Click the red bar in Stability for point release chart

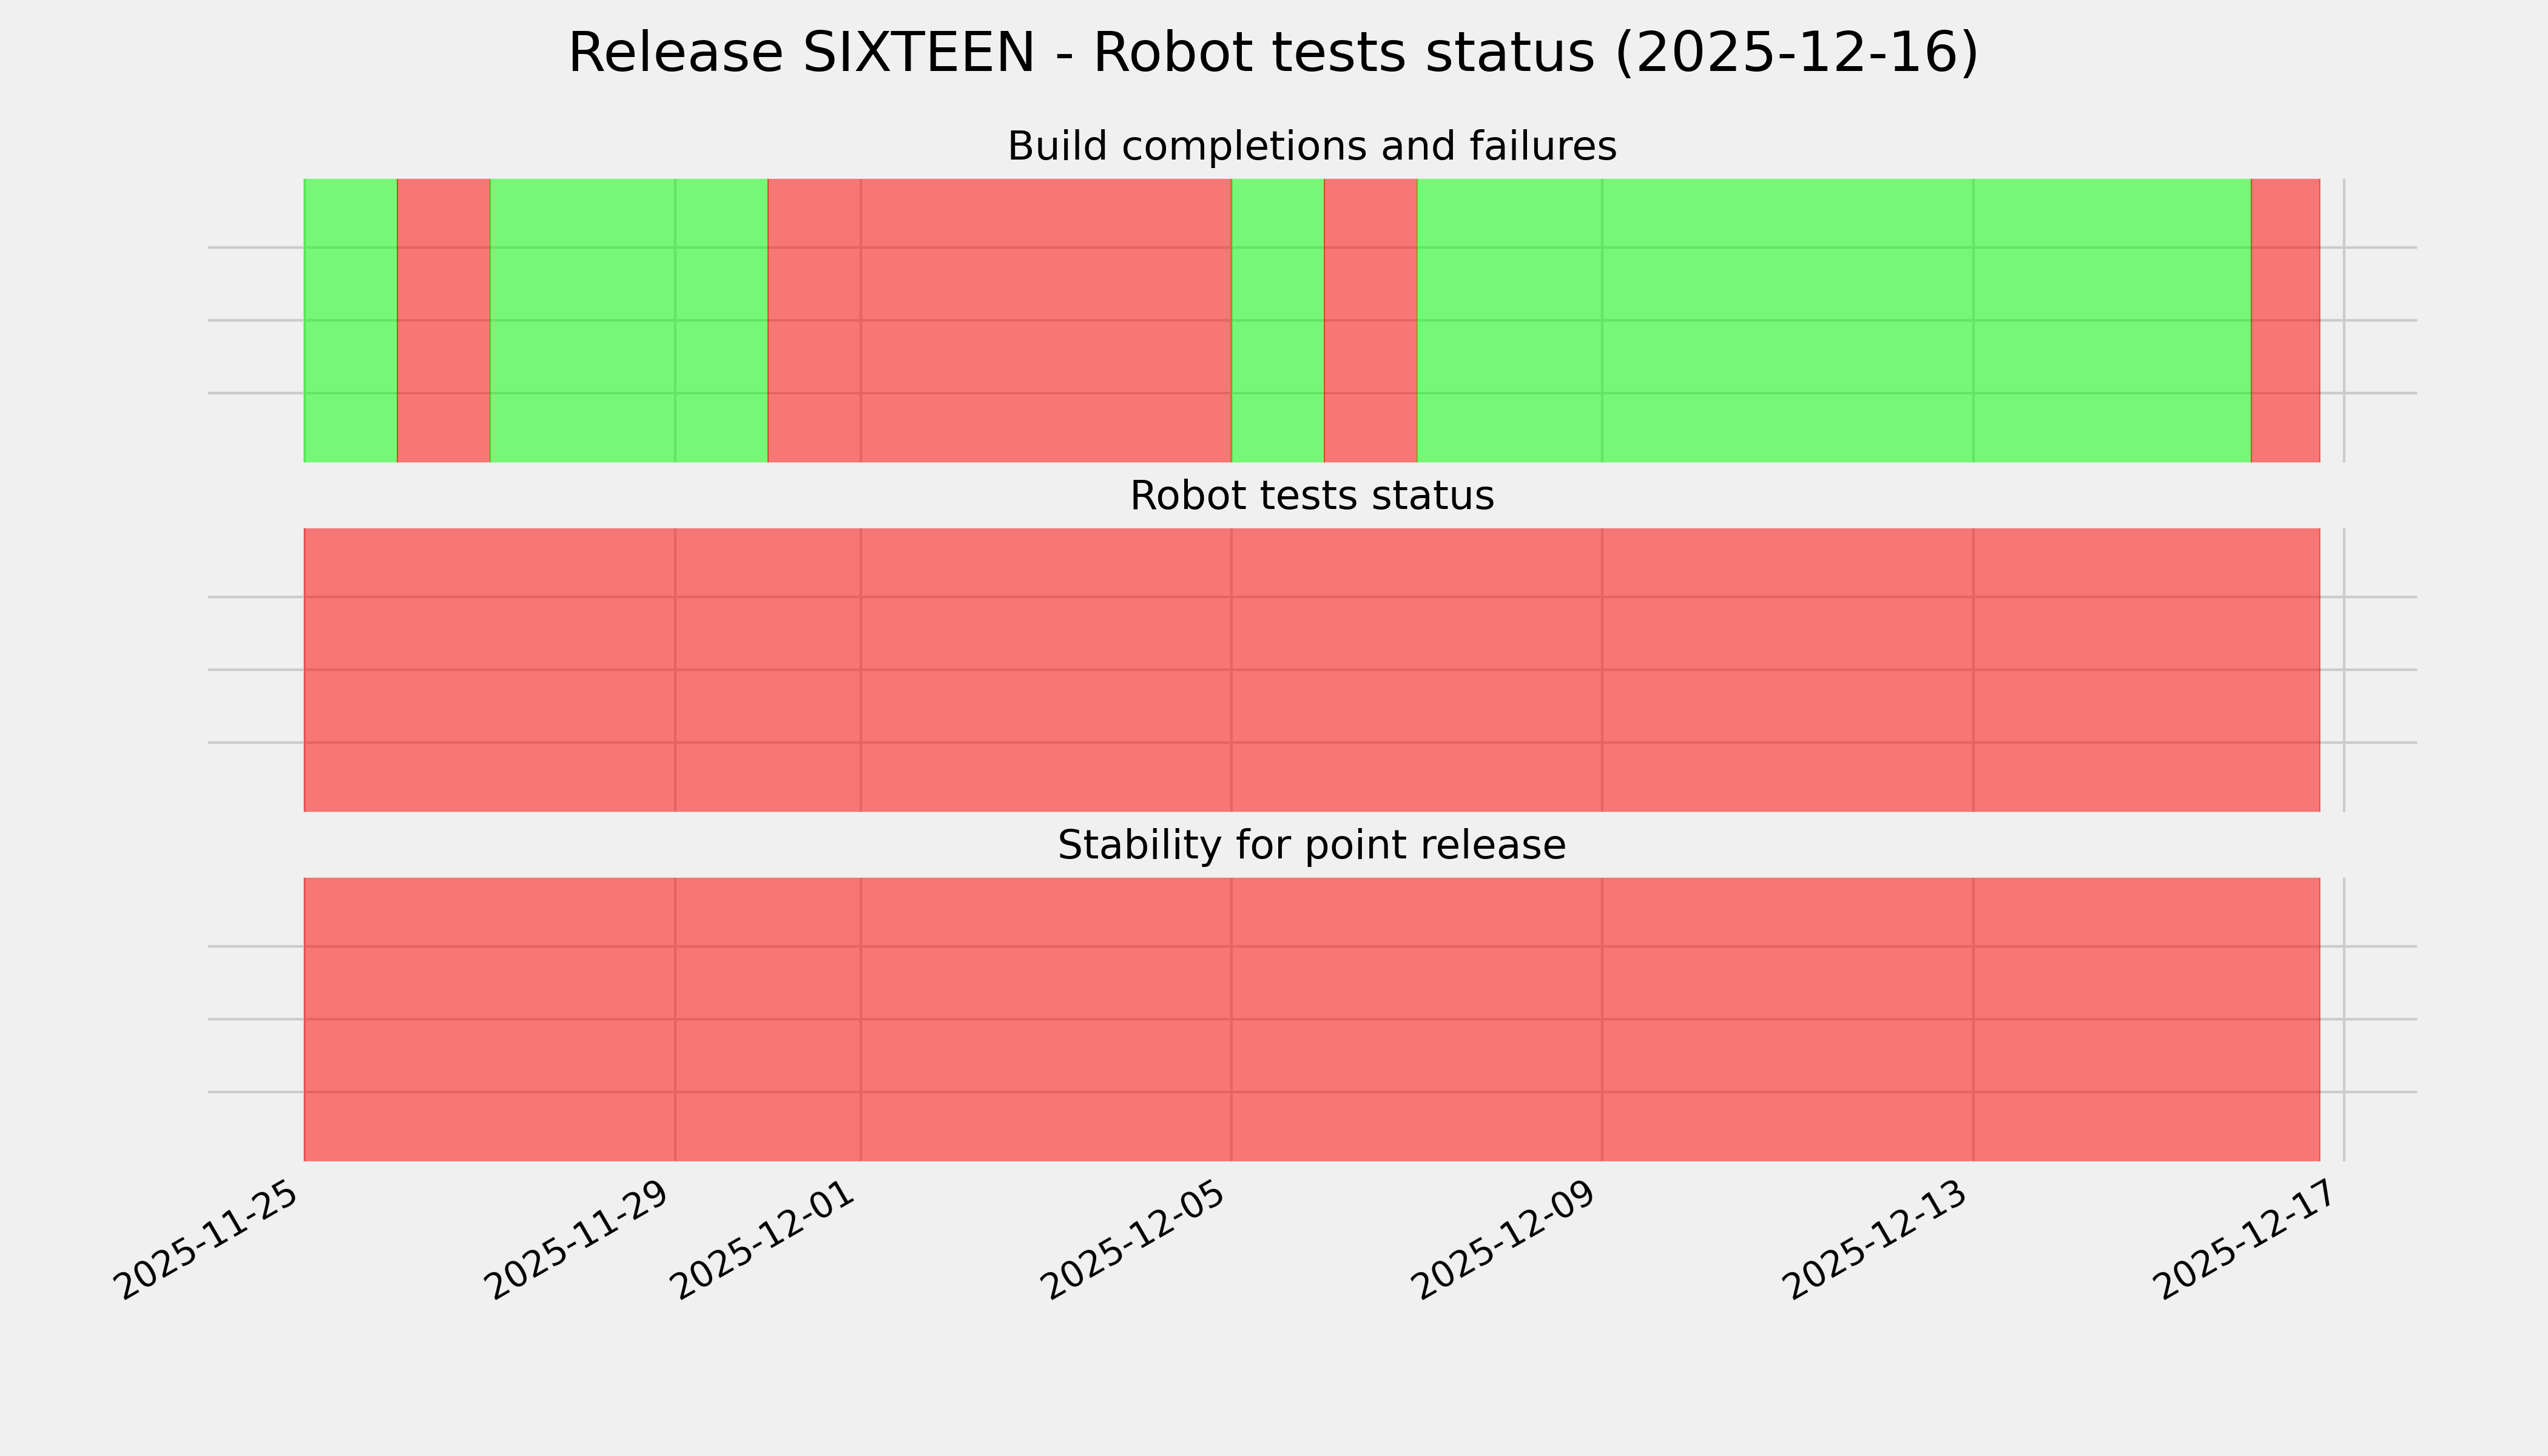point(1311,1019)
